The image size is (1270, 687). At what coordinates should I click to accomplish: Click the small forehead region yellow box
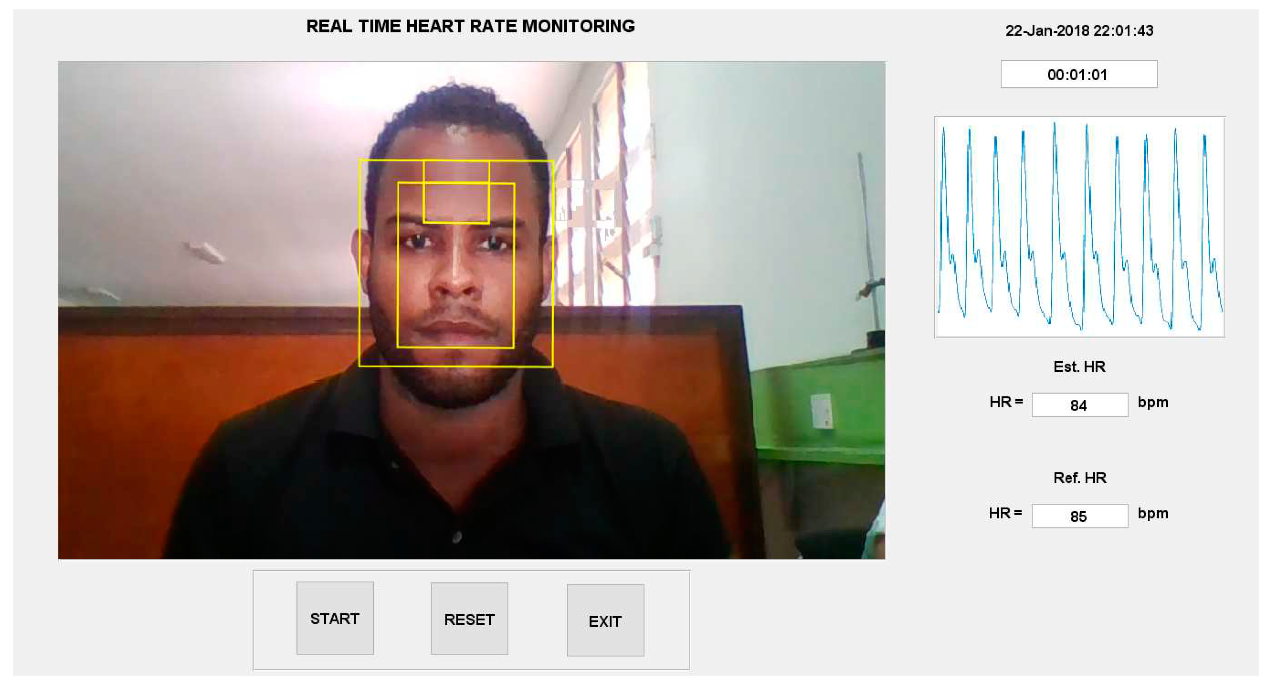click(457, 192)
